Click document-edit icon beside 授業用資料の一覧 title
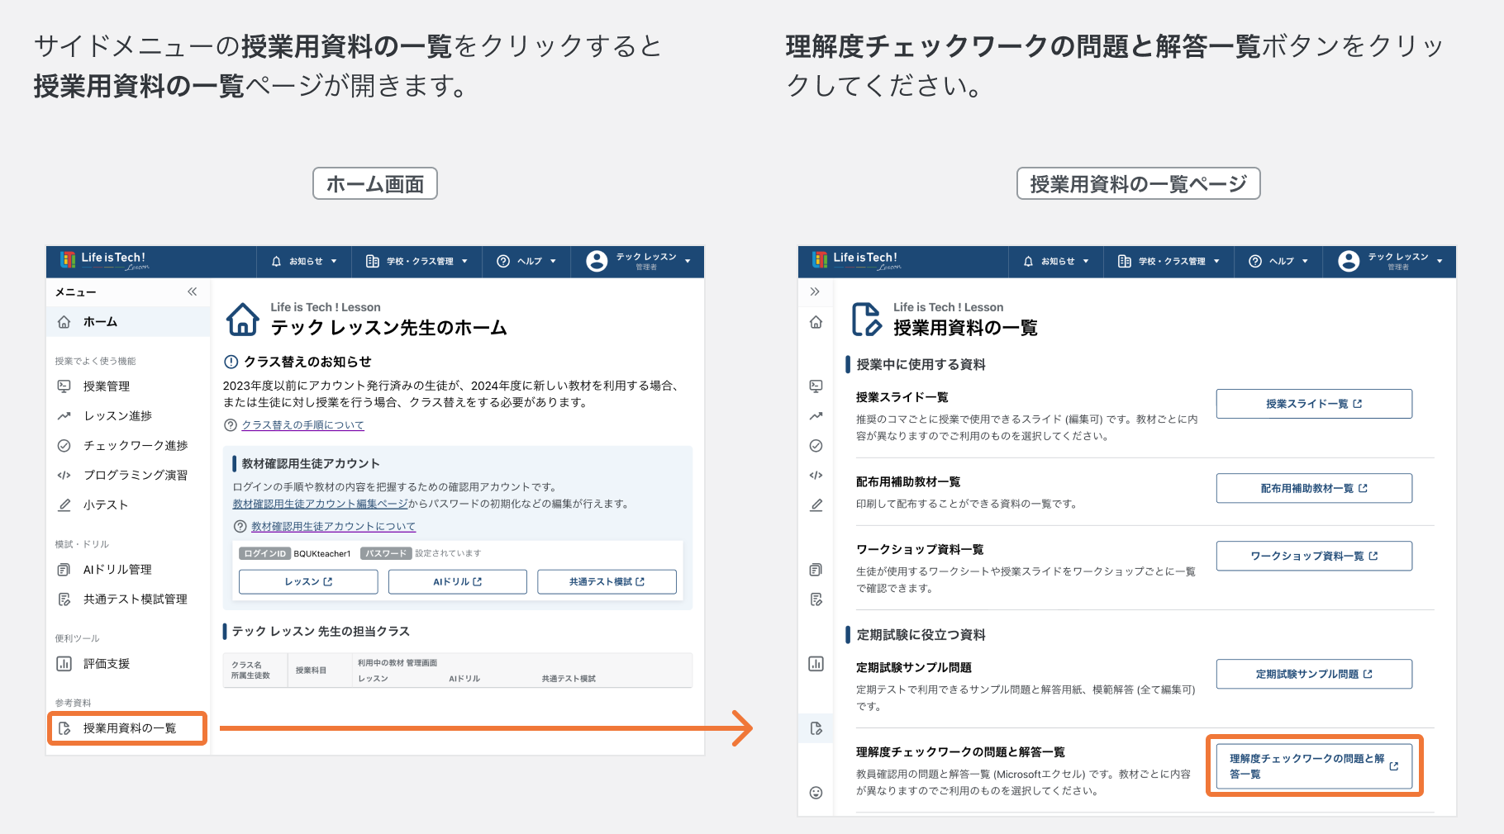 (x=867, y=320)
